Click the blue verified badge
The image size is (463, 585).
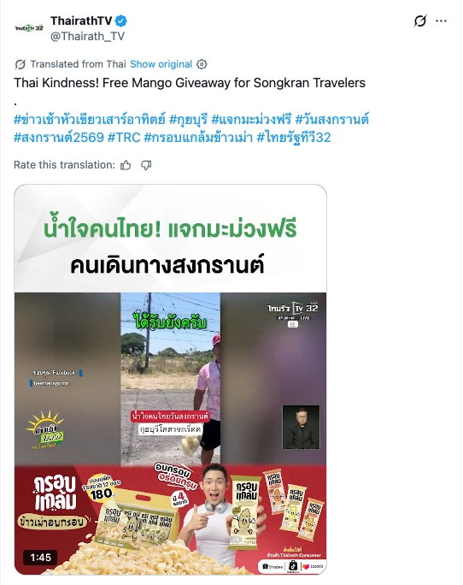click(120, 21)
